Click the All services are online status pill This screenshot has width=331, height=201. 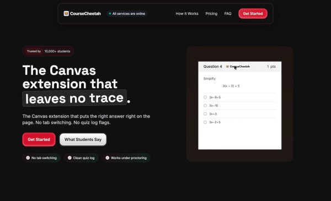tap(127, 13)
